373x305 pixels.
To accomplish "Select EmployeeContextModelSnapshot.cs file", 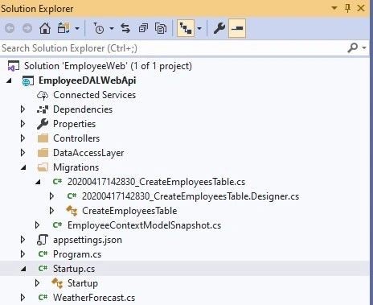I will tap(144, 225).
